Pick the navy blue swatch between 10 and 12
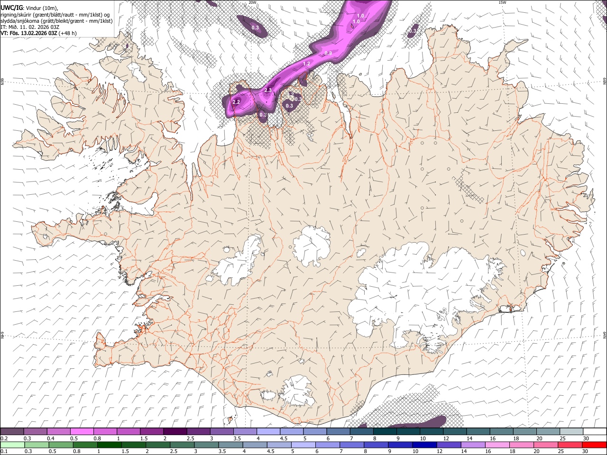Screen dimensions: 607x455 [x=425, y=445]
